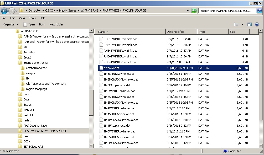
Task: Click the blue Help question mark icon
Action: click(257, 24)
